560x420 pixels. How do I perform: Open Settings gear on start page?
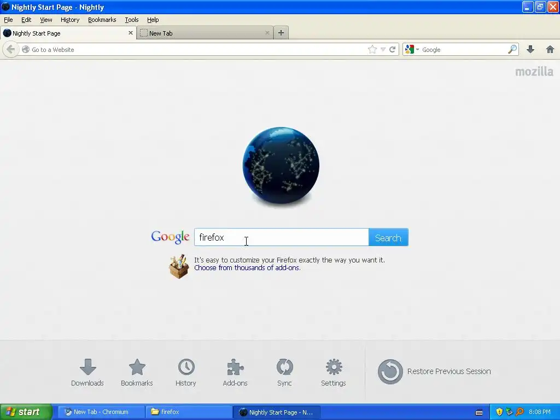pyautogui.click(x=334, y=372)
